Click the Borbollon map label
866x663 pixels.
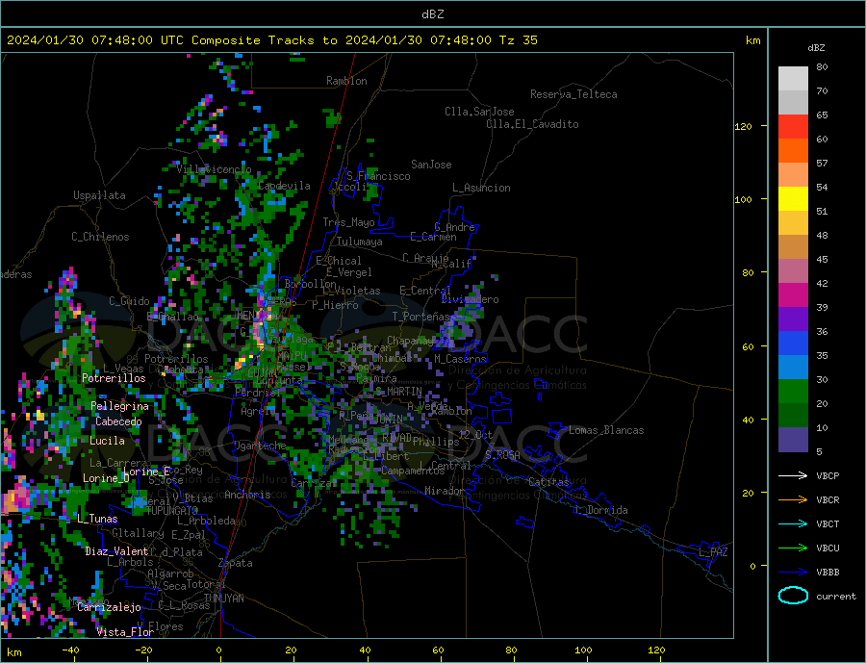[310, 284]
